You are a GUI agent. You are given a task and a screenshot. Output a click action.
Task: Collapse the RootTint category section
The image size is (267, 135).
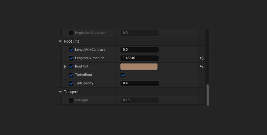pyautogui.click(x=60, y=42)
